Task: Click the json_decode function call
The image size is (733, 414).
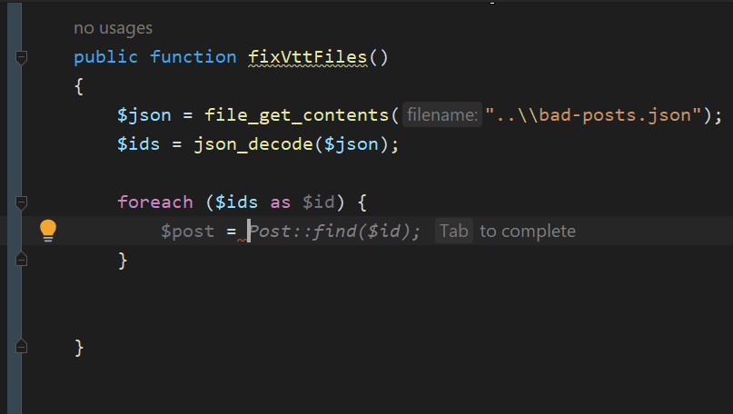Action: tap(253, 144)
